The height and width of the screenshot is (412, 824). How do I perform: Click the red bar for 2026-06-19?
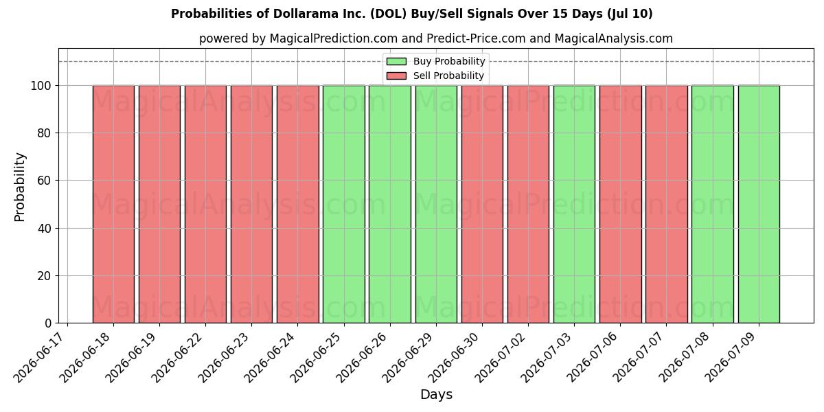[159, 204]
